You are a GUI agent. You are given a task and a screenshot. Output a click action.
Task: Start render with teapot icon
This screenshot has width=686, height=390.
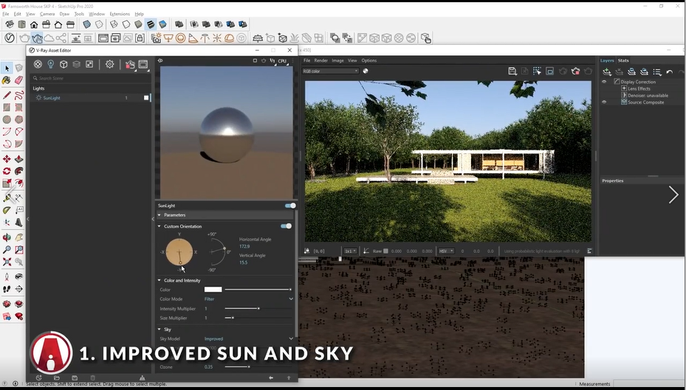[24, 38]
